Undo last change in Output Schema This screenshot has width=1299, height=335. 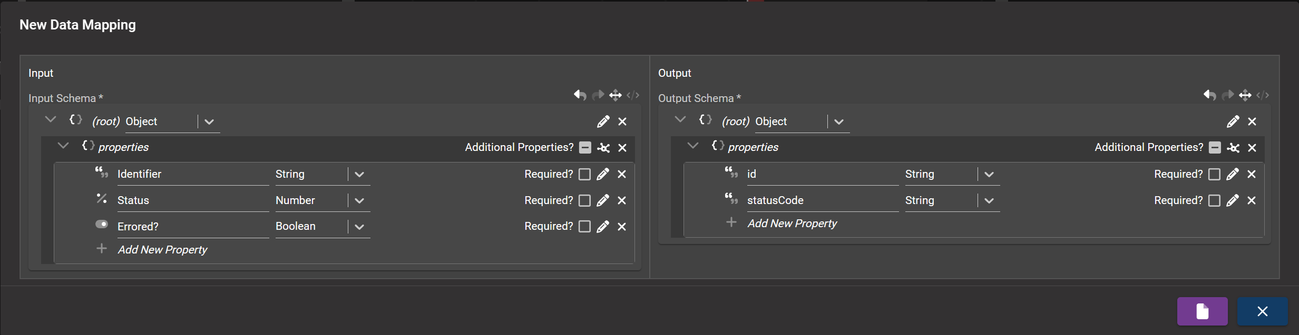[1210, 95]
